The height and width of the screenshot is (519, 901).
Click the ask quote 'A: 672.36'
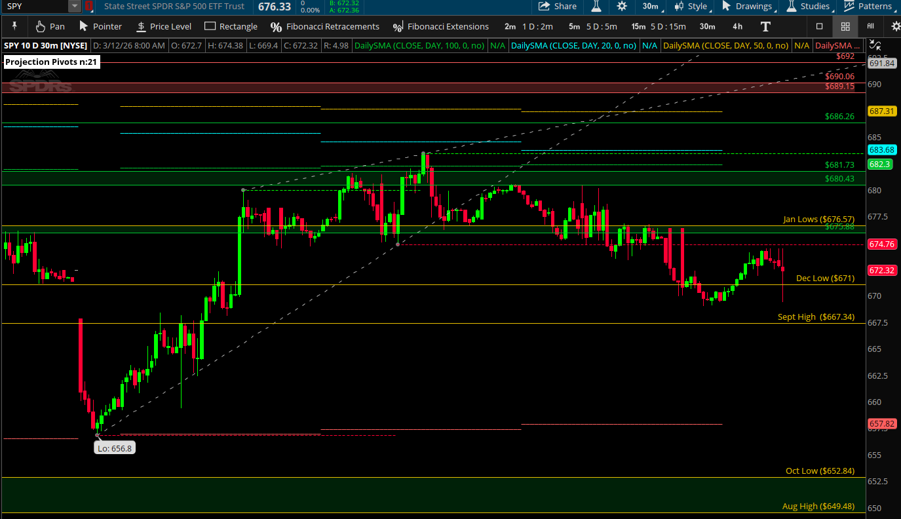point(344,10)
